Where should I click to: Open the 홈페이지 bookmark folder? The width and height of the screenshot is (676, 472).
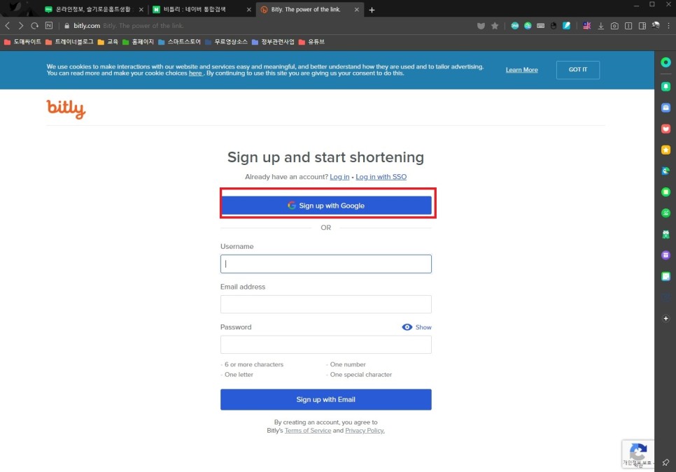(138, 42)
